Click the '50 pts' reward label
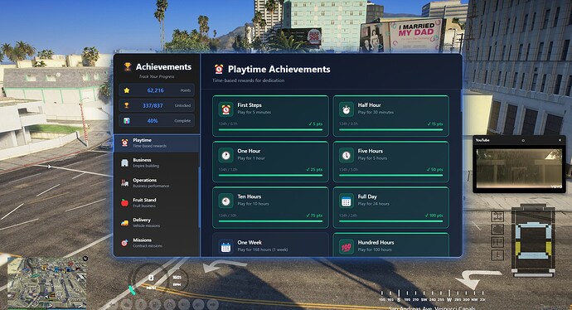The width and height of the screenshot is (572, 310). tap(434, 170)
